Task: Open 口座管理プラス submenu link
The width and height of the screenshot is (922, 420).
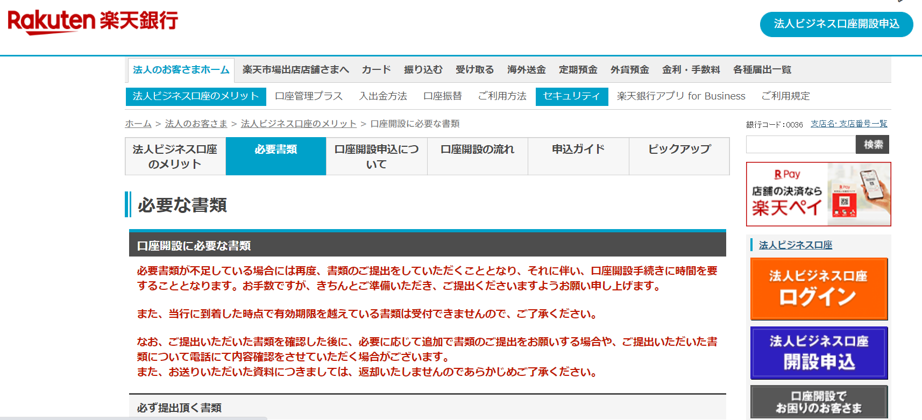Action: 308,96
